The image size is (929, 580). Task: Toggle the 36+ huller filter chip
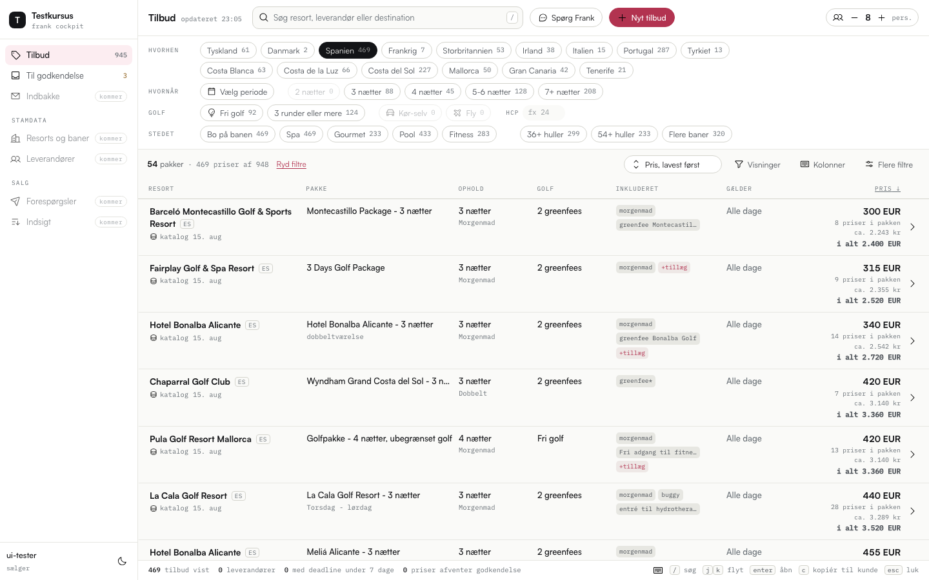click(554, 135)
